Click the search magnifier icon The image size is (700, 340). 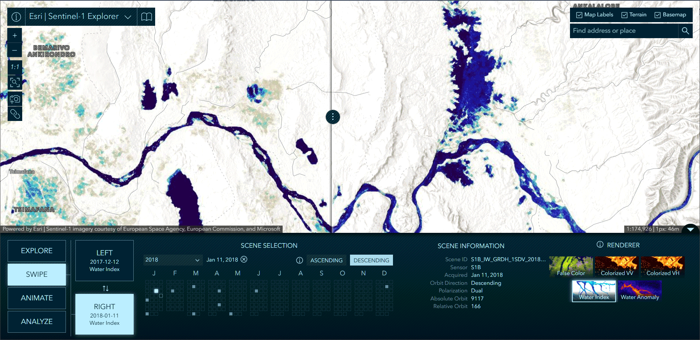685,31
